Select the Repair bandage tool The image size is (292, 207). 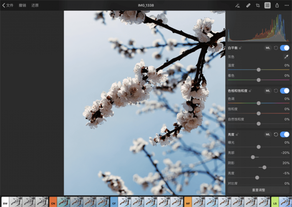(x=248, y=5)
